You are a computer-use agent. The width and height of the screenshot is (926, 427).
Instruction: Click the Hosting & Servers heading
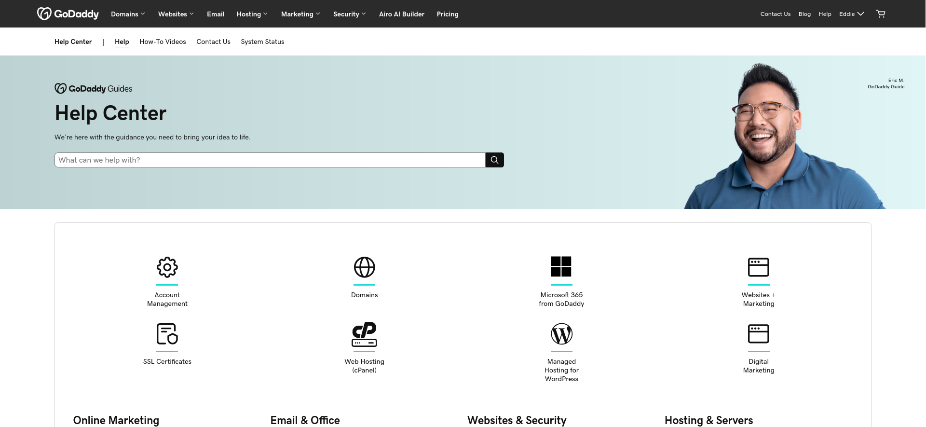[x=709, y=420]
